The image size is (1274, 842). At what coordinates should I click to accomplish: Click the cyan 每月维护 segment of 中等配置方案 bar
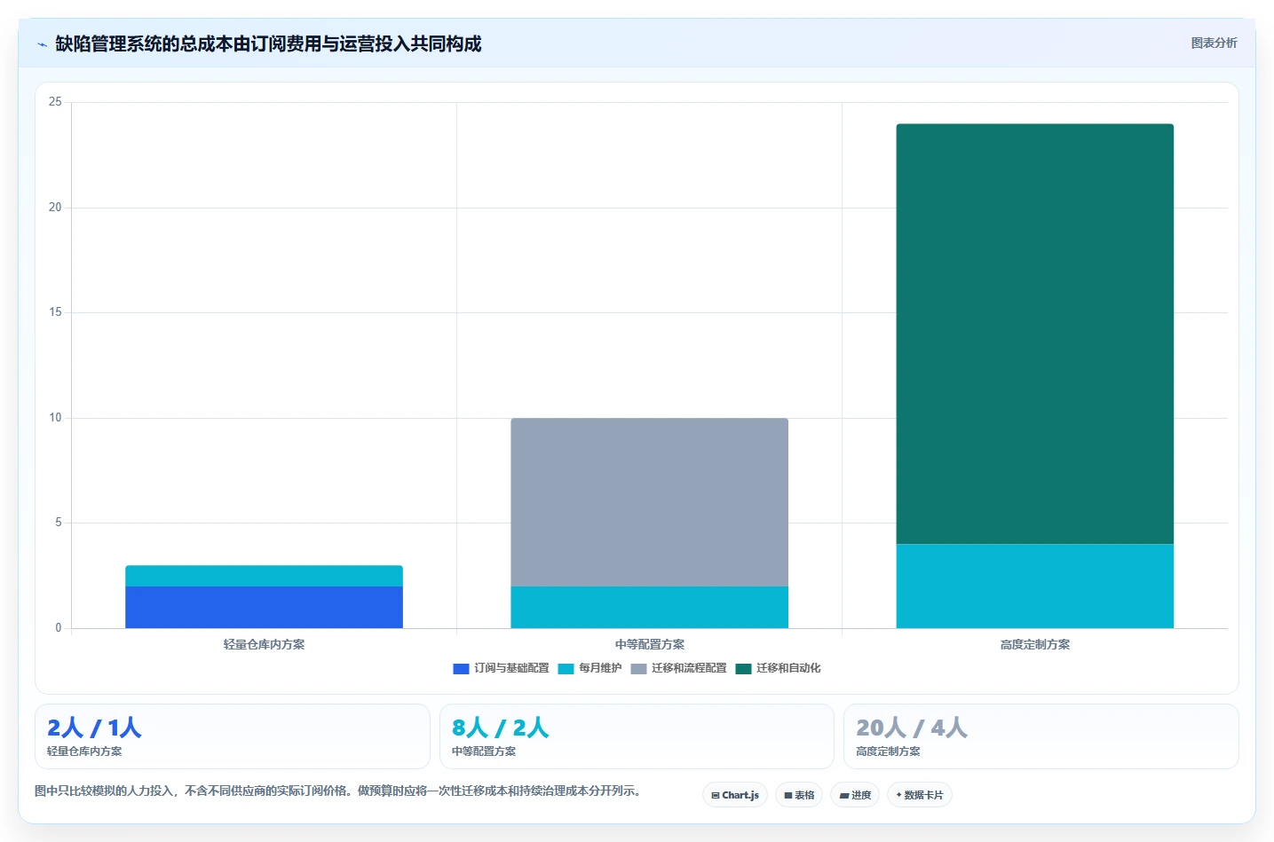coord(649,608)
